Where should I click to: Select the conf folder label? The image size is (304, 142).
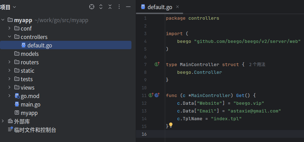(x=26, y=29)
